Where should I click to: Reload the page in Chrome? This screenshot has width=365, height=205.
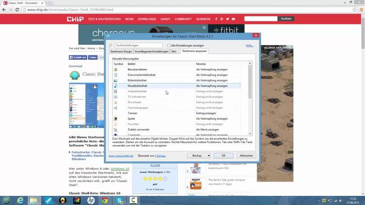[17, 10]
